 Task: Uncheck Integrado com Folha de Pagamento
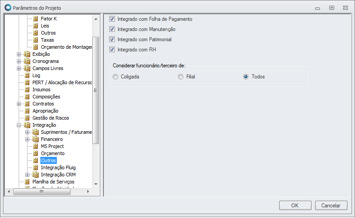(x=112, y=19)
